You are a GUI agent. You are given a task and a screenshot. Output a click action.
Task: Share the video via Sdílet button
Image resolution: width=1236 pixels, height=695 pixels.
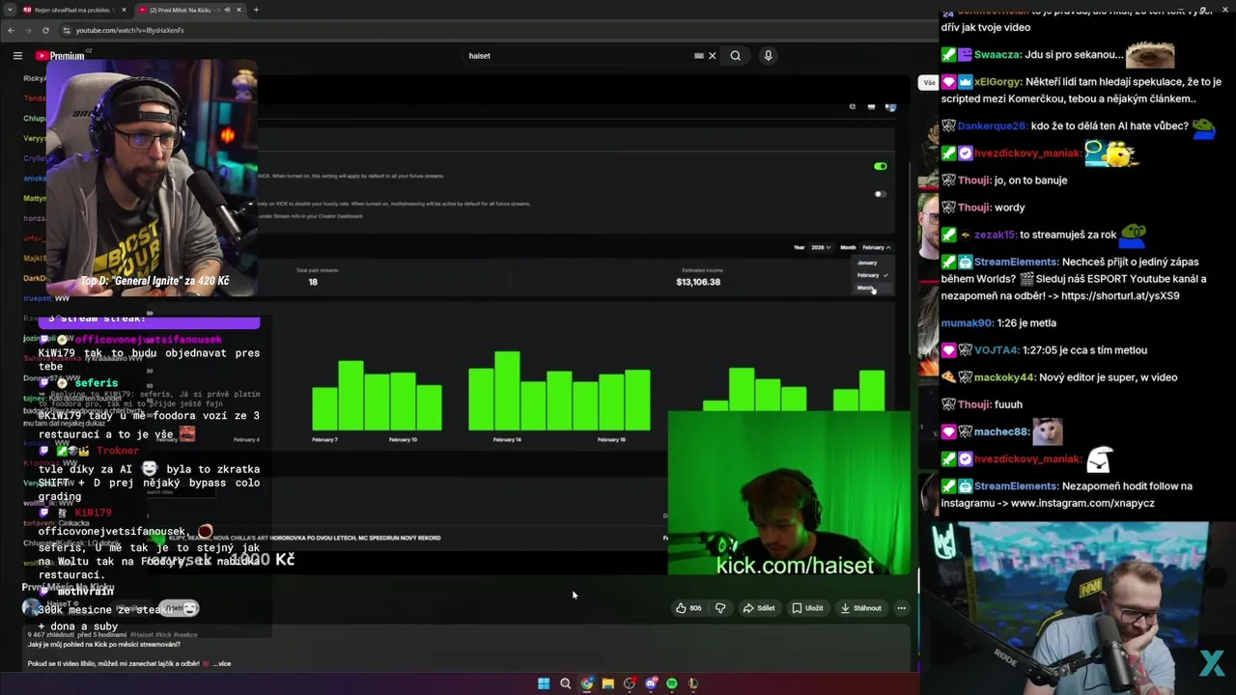tap(759, 608)
